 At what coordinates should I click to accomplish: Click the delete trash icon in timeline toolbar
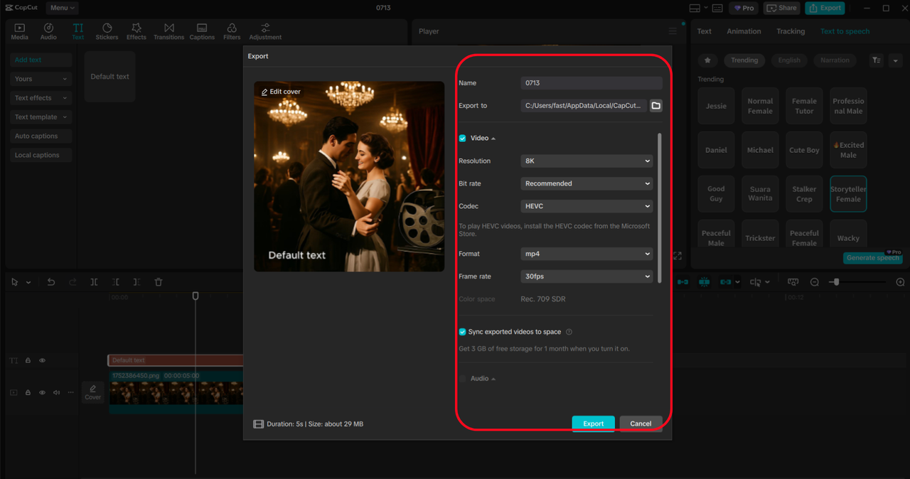159,282
